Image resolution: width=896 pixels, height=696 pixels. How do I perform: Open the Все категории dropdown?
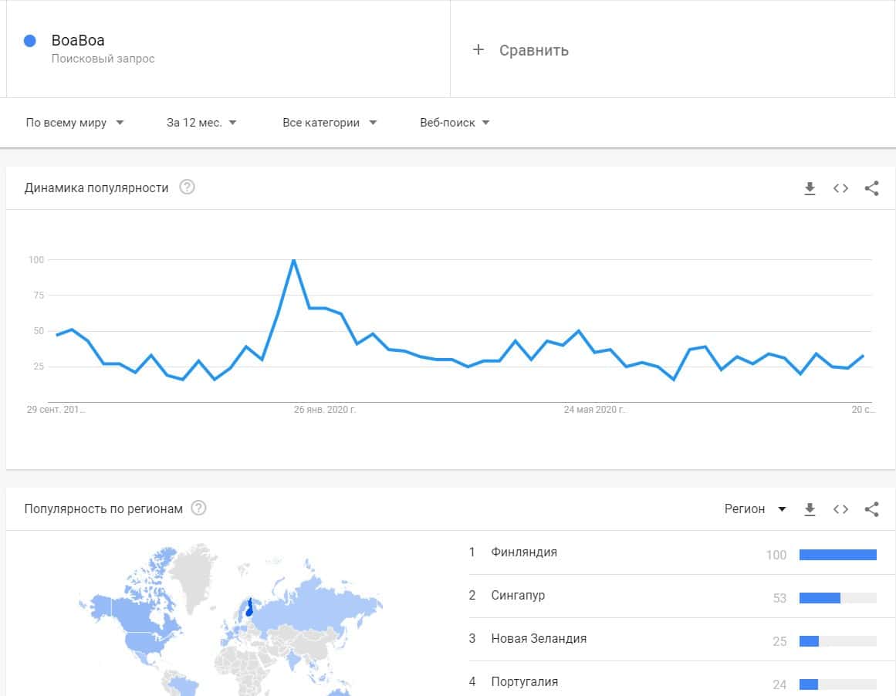click(330, 123)
